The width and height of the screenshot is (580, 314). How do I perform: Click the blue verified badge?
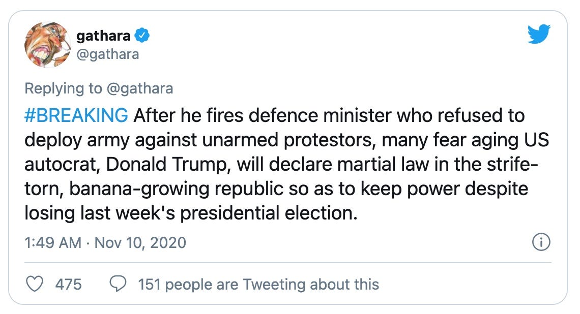click(141, 36)
